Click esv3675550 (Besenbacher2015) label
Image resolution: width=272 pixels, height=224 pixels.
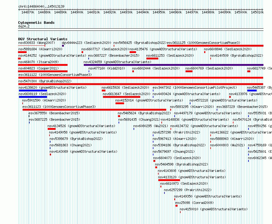pos(54,113)
